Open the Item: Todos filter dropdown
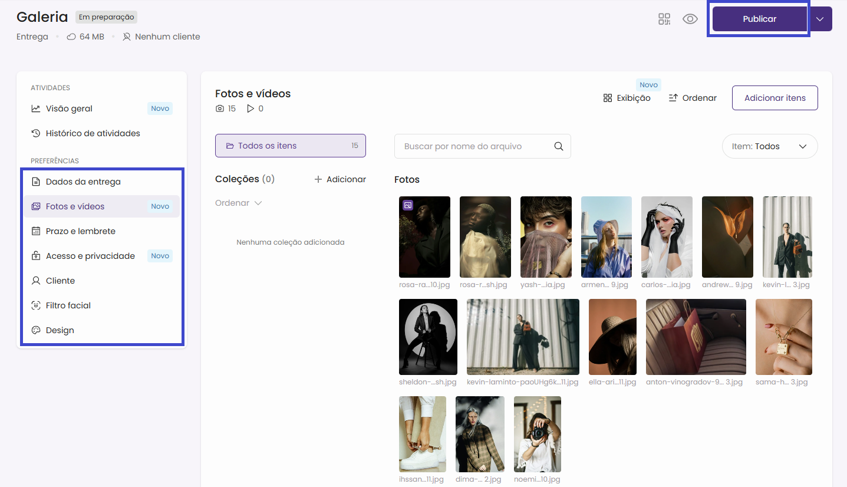 [769, 146]
